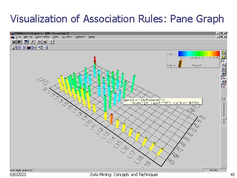The width and height of the screenshot is (237, 178).
Task: Click the table grid view icon
Action: click(x=24, y=48)
